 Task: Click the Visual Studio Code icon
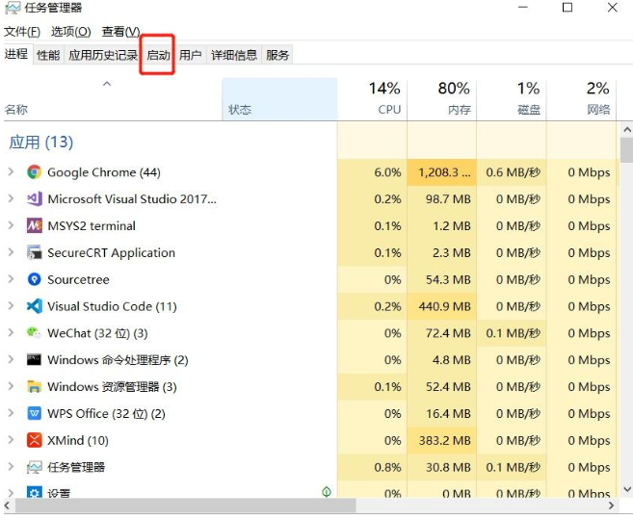click(35, 306)
